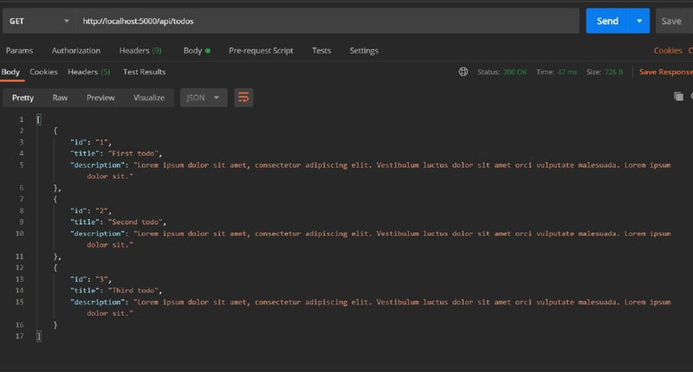
Task: Click the "Second todo" title value
Action: pyautogui.click(x=137, y=222)
